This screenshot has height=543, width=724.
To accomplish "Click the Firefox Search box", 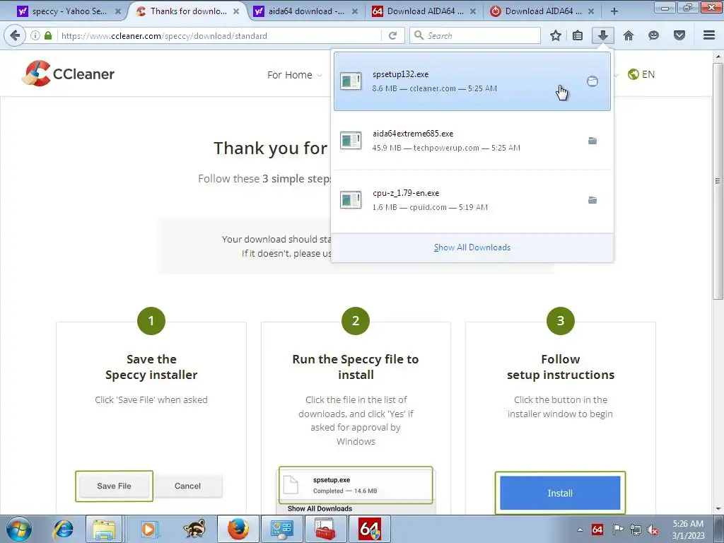I will pos(475,35).
